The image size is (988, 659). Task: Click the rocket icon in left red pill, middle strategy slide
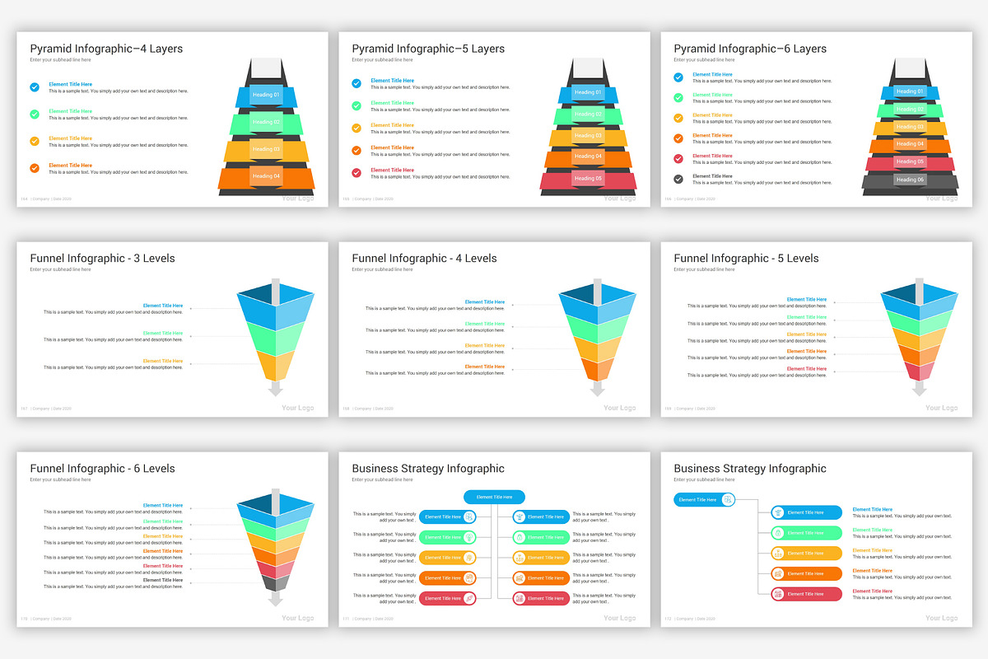(x=468, y=598)
